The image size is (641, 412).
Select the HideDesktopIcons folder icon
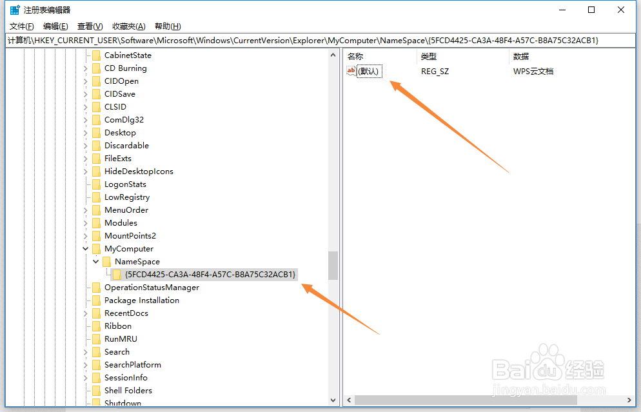97,172
